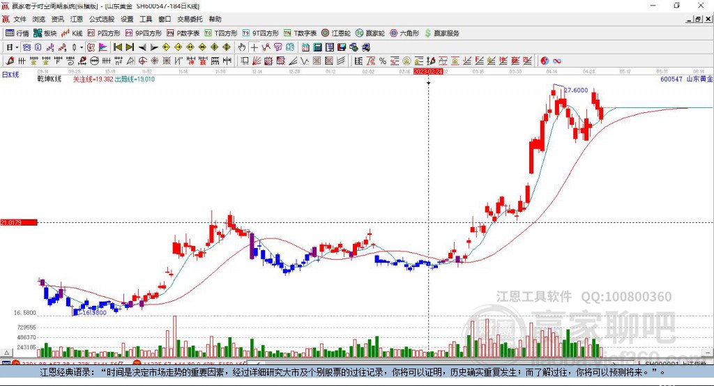Open the 文件 menu
This screenshot has height=386, width=714.
pyautogui.click(x=20, y=19)
